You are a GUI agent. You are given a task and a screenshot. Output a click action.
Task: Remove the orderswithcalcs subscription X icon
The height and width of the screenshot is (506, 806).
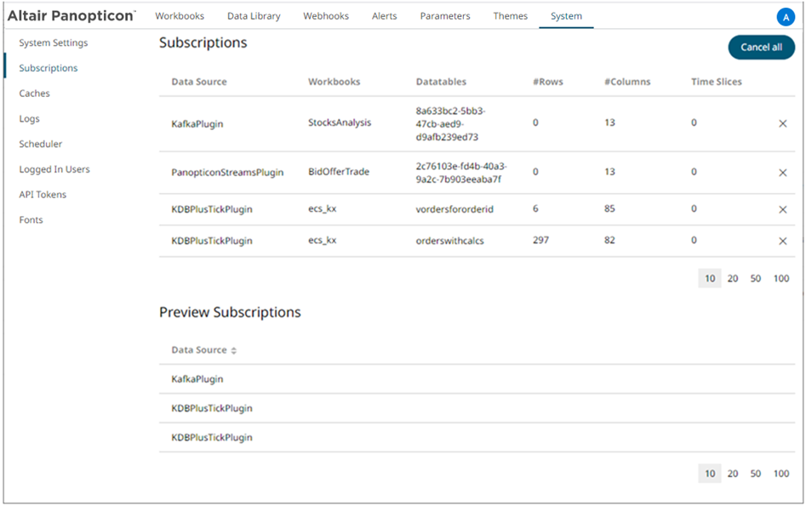(782, 241)
